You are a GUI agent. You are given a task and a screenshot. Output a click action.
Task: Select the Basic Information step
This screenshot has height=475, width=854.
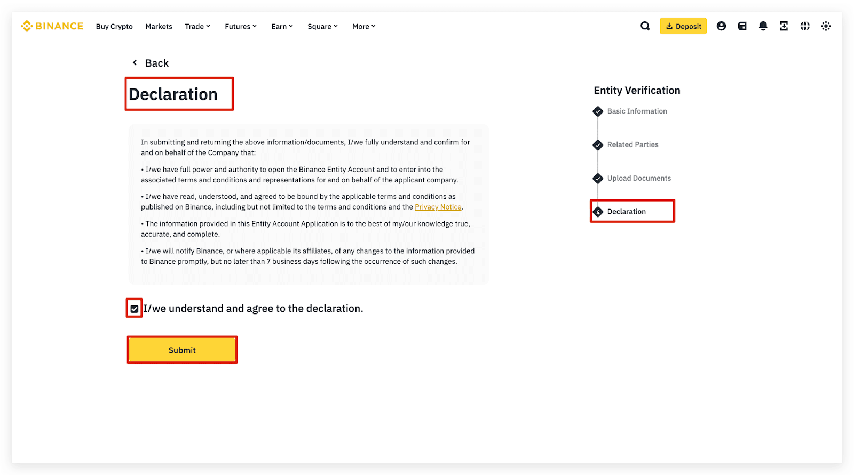[637, 111]
